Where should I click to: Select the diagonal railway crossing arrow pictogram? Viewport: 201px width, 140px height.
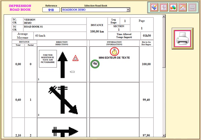click(64, 99)
